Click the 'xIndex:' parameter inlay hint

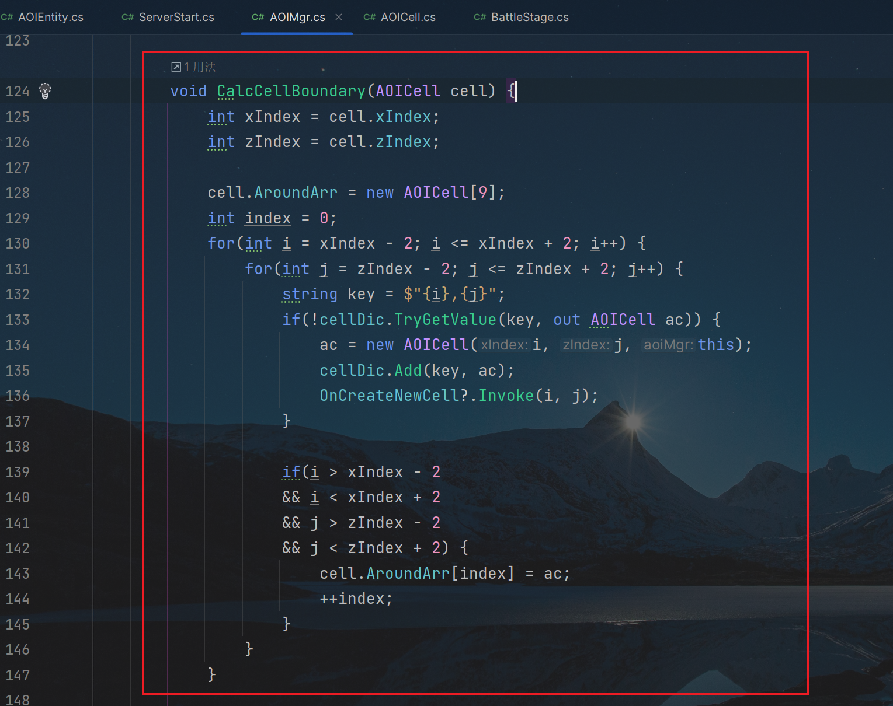point(504,345)
